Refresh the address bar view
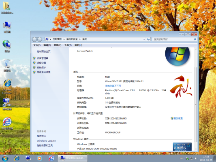 coord(148,39)
